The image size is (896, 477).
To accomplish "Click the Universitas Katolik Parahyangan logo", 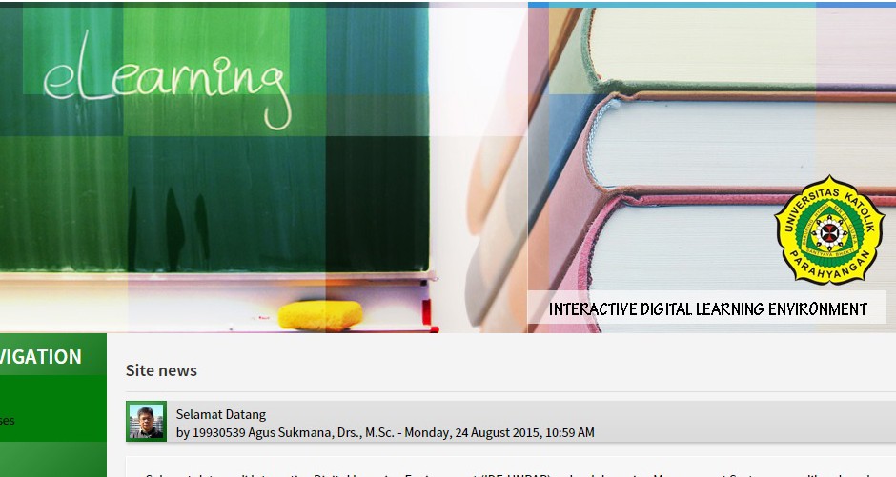I will point(829,229).
